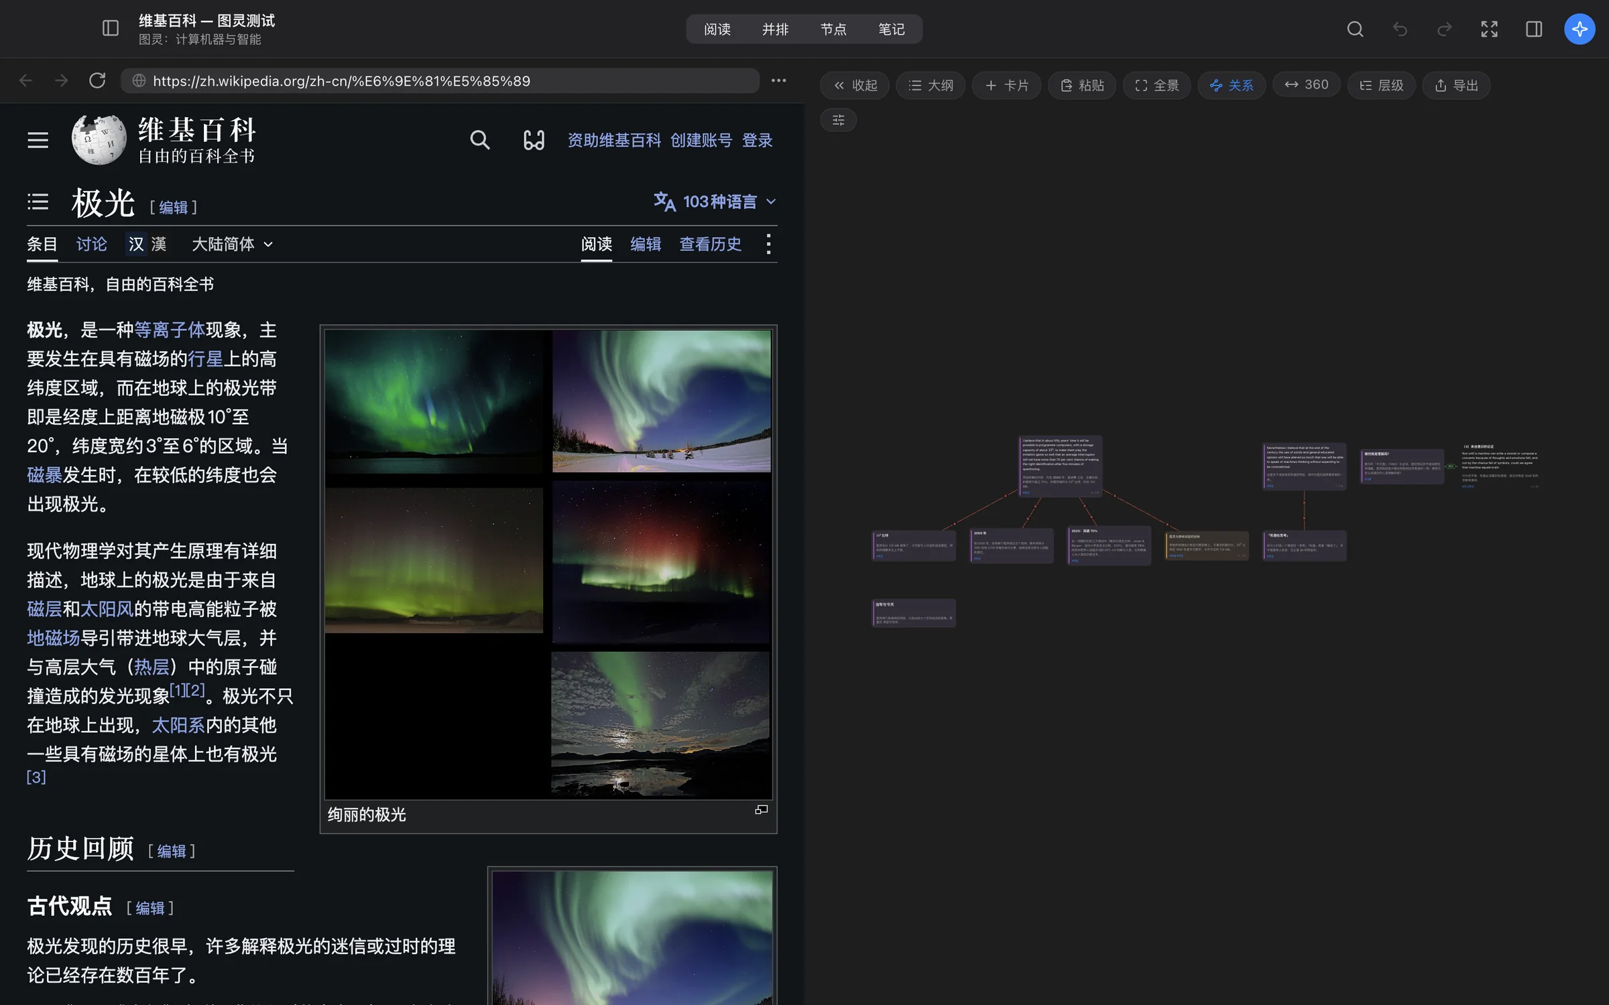Open the 查看历史 tab
The image size is (1609, 1005).
(710, 244)
